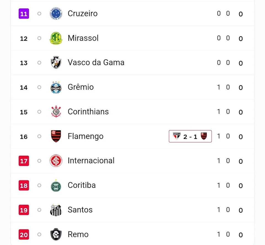
Task: Click the status circle next to Corinthians
Action: point(39,112)
